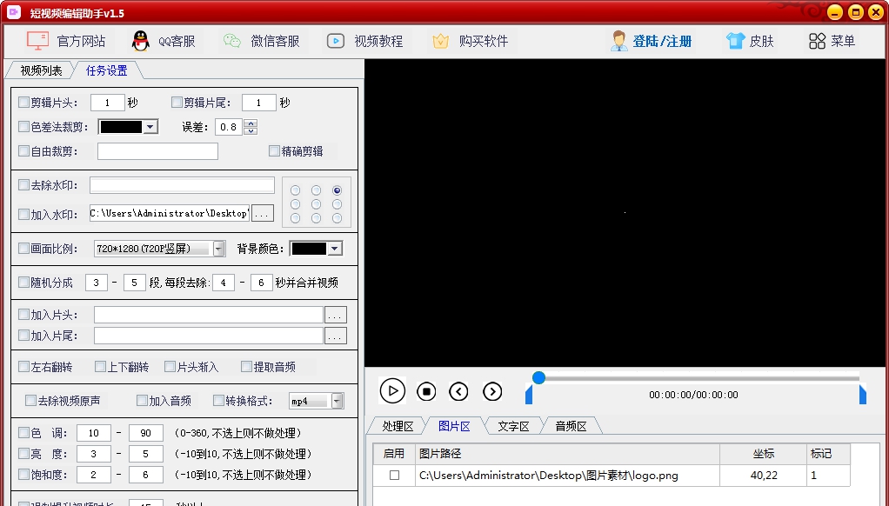Enable the 左右翻转 horizontal flip option
This screenshot has width=889, height=506.
pyautogui.click(x=22, y=366)
